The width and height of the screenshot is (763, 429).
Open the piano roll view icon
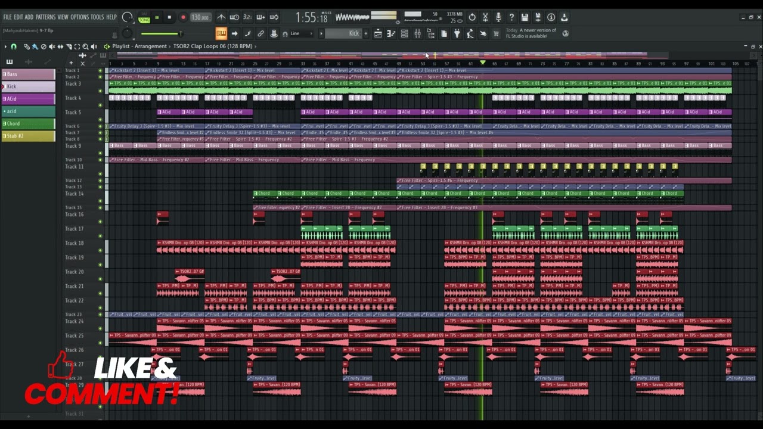coord(391,33)
